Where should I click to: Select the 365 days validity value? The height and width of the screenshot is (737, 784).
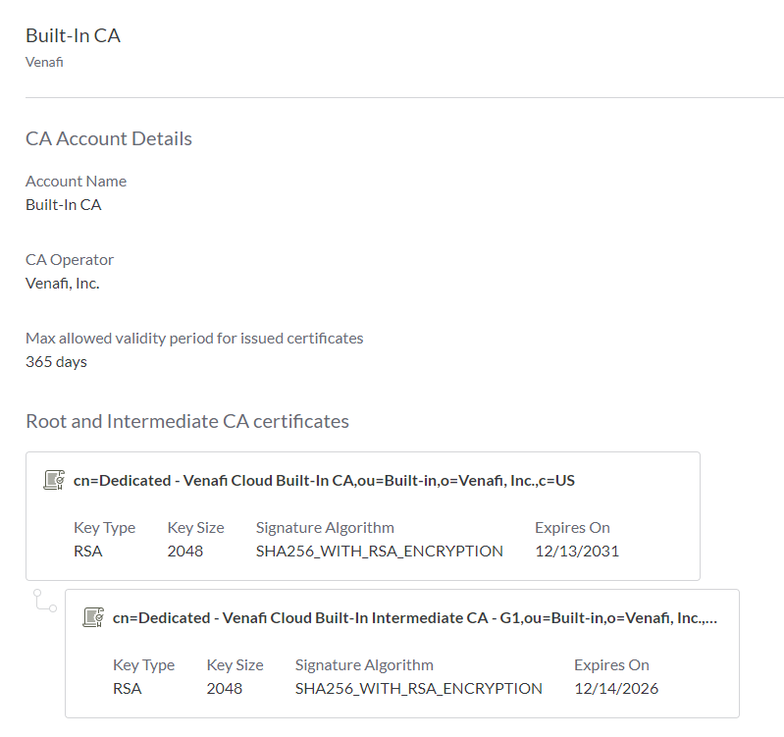point(56,361)
